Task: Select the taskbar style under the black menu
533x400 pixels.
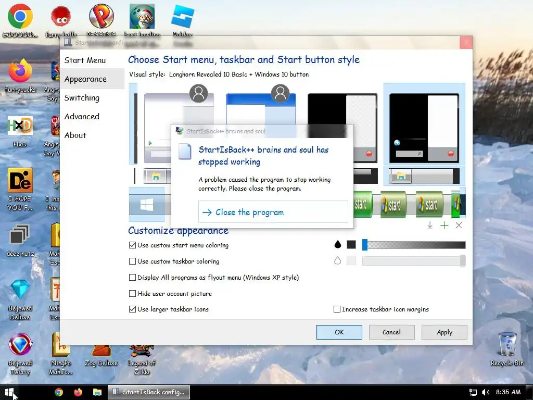Action: coord(424,176)
